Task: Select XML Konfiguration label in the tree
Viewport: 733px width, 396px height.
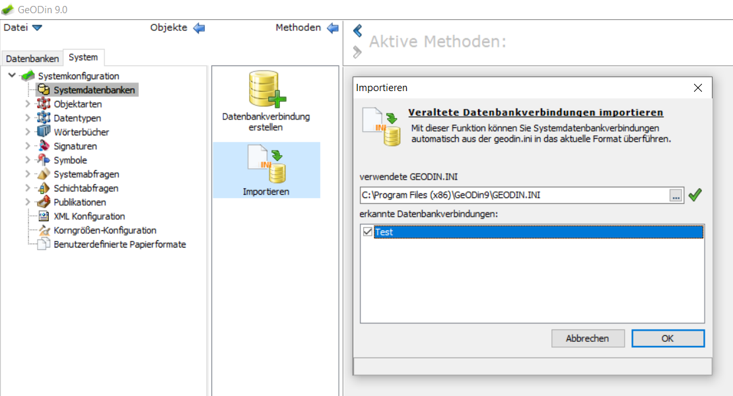Action: click(x=89, y=216)
